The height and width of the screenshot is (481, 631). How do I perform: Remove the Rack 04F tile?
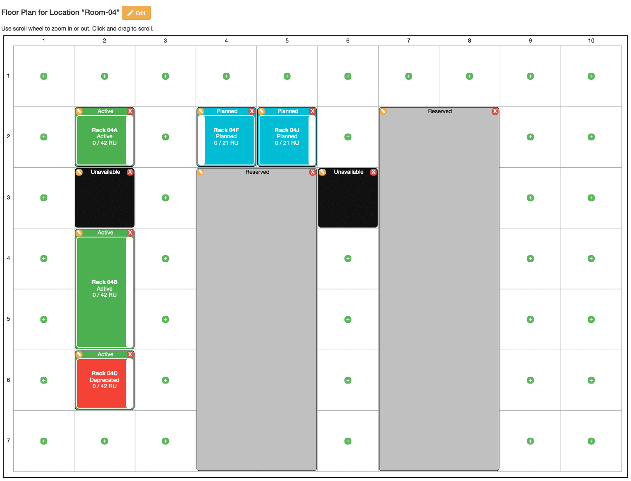click(x=251, y=111)
